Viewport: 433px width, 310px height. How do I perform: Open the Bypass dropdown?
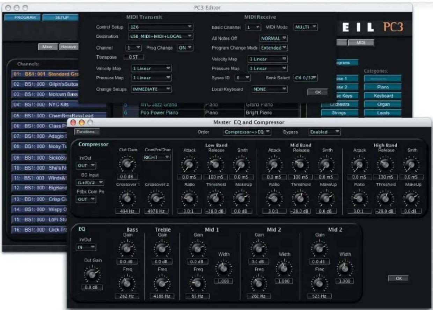tap(324, 132)
